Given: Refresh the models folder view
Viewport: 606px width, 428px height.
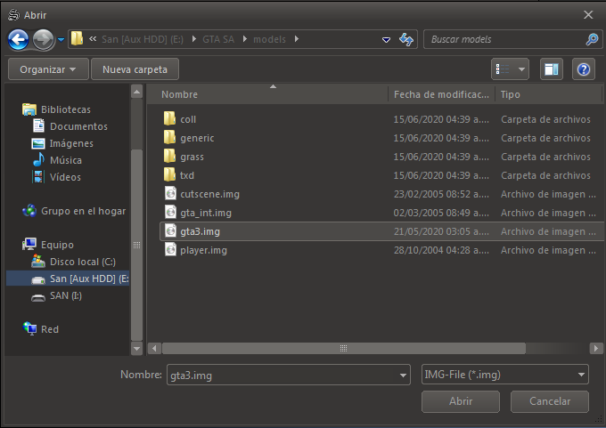Looking at the screenshot, I should [406, 39].
